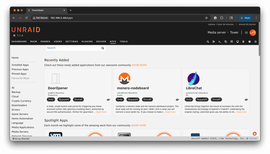Click the orange user avatar icon

[x=253, y=33]
